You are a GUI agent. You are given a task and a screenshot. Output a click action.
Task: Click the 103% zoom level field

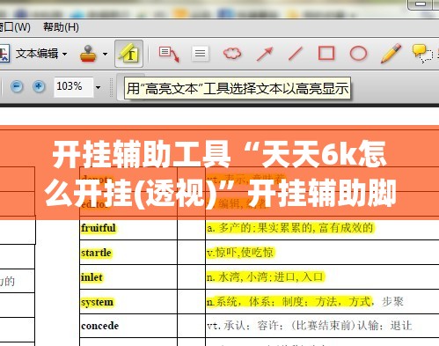point(73,86)
